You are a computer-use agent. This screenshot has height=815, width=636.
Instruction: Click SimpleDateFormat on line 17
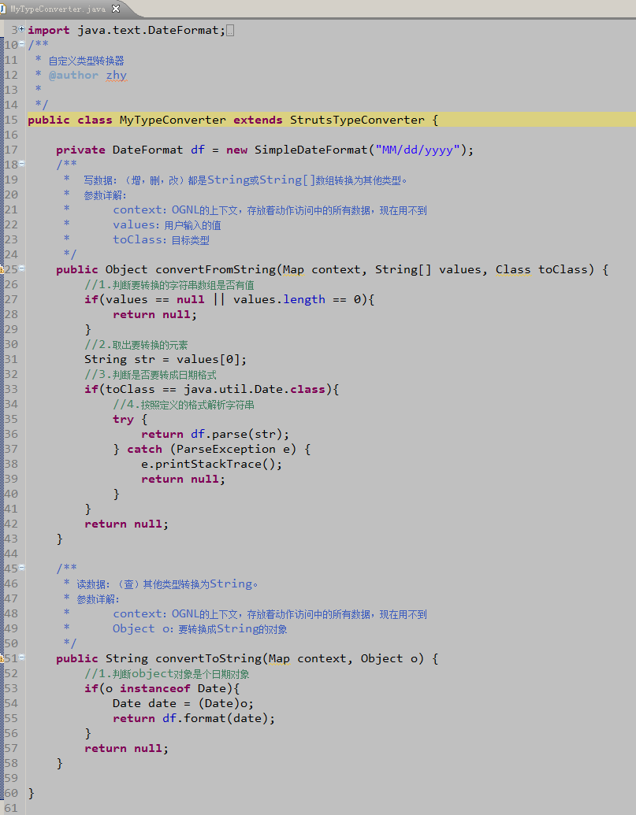coord(311,150)
